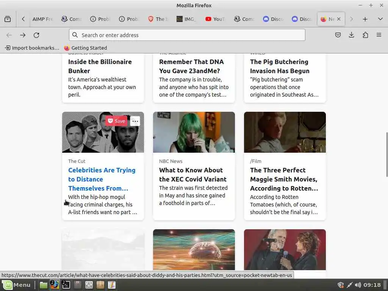Click The Cut source label
This screenshot has height=291, width=388.
(77, 161)
